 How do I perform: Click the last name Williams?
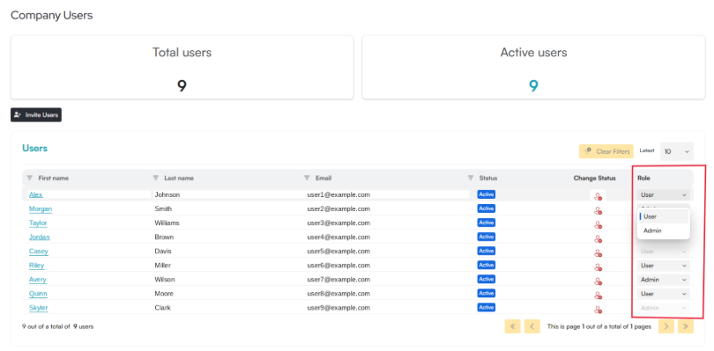pos(167,223)
